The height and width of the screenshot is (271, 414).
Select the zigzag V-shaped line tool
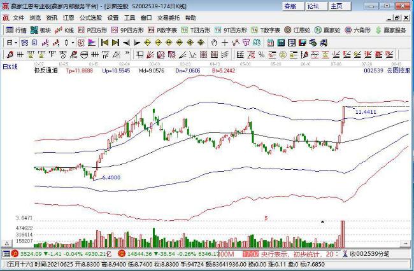[193, 55]
